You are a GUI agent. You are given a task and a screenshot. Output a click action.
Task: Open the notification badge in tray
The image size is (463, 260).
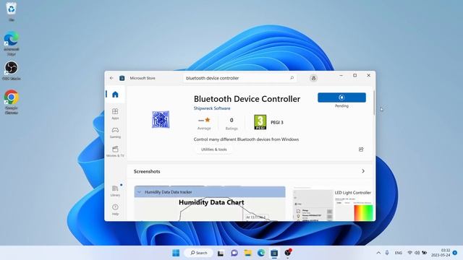(455, 253)
